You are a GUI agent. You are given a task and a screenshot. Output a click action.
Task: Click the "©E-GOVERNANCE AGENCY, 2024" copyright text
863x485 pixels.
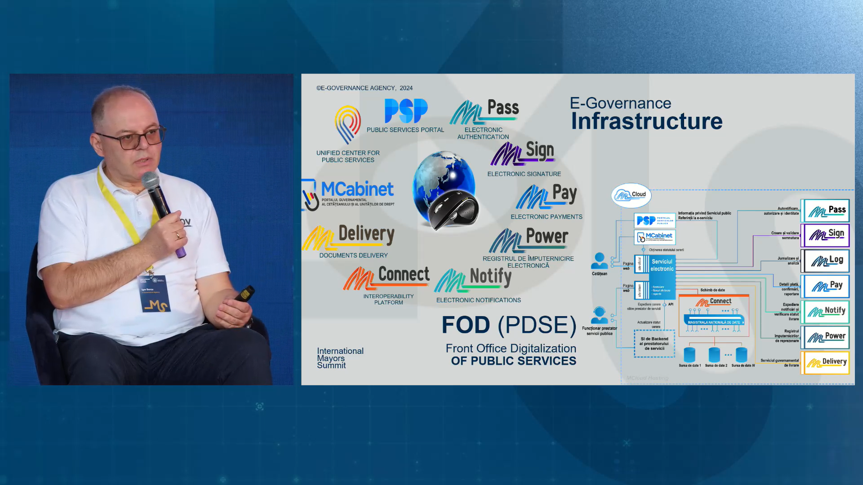(365, 88)
